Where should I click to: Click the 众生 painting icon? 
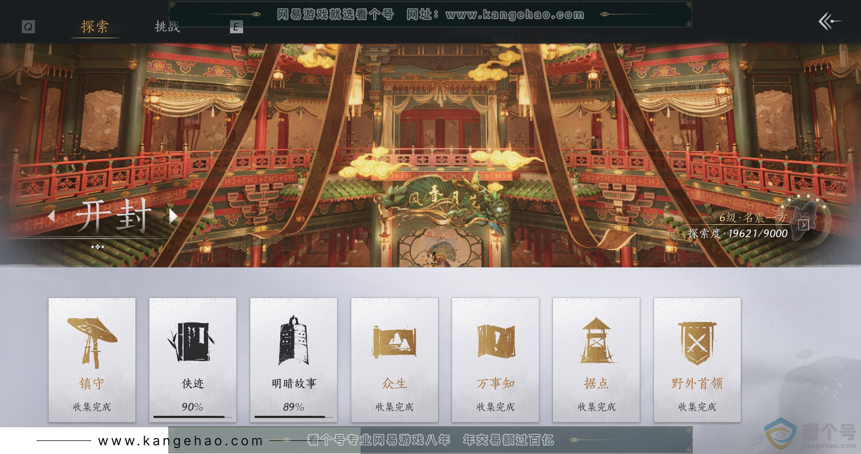tap(394, 341)
